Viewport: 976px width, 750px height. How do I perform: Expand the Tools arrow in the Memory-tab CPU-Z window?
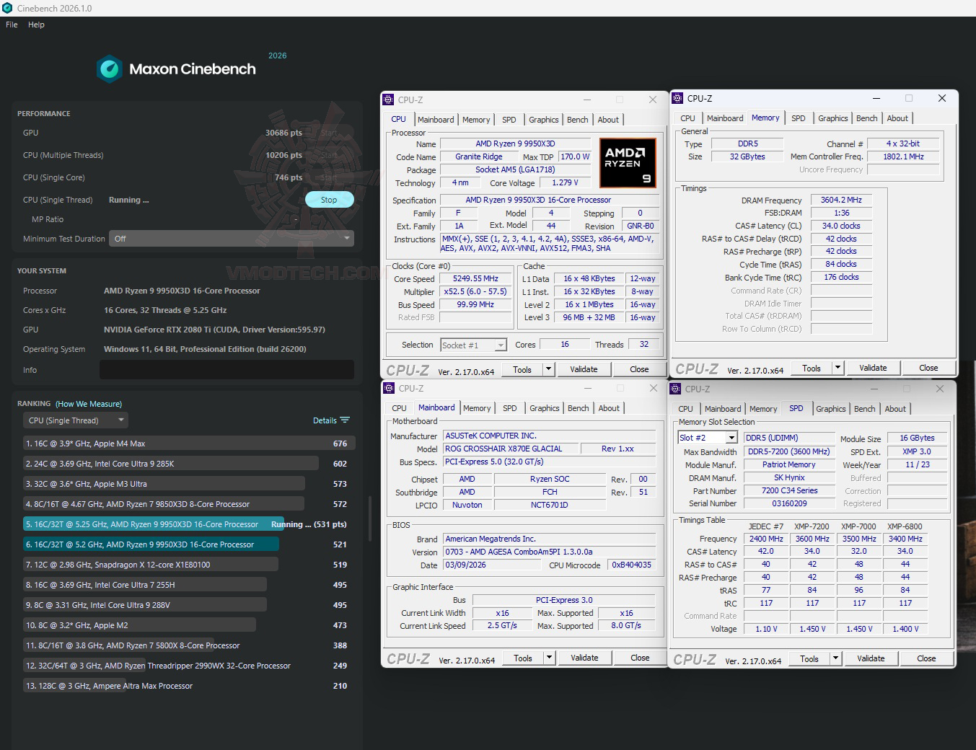[x=837, y=368]
